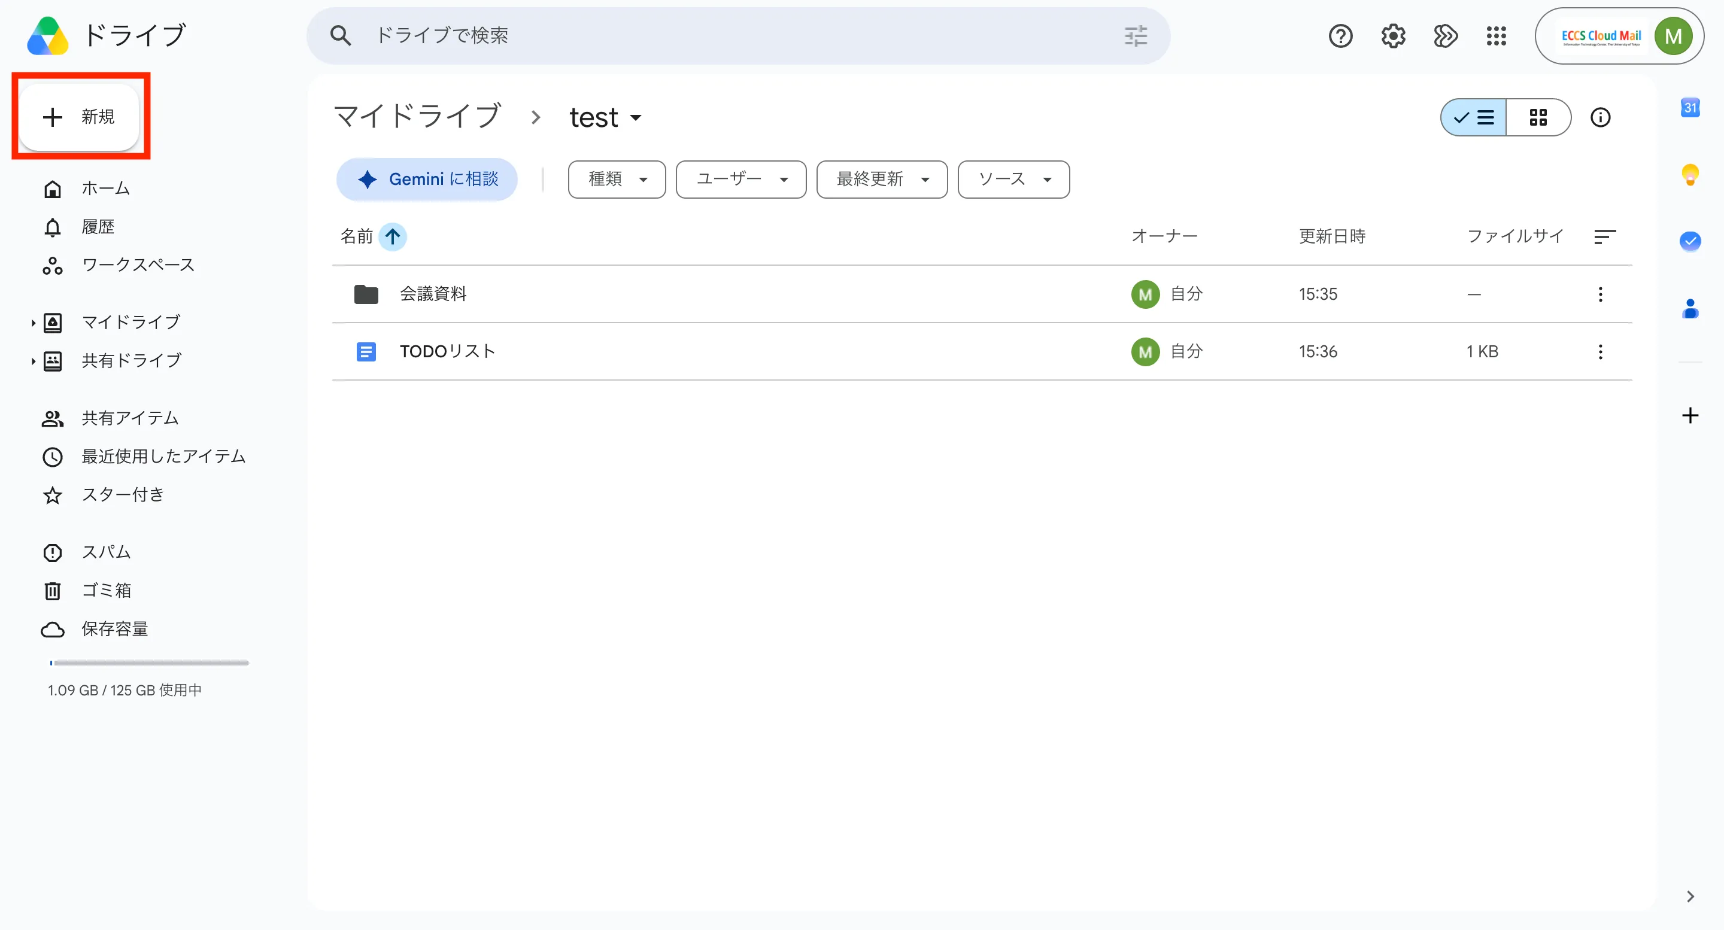Click the sort options icon in table header
1724x930 pixels.
1605,236
